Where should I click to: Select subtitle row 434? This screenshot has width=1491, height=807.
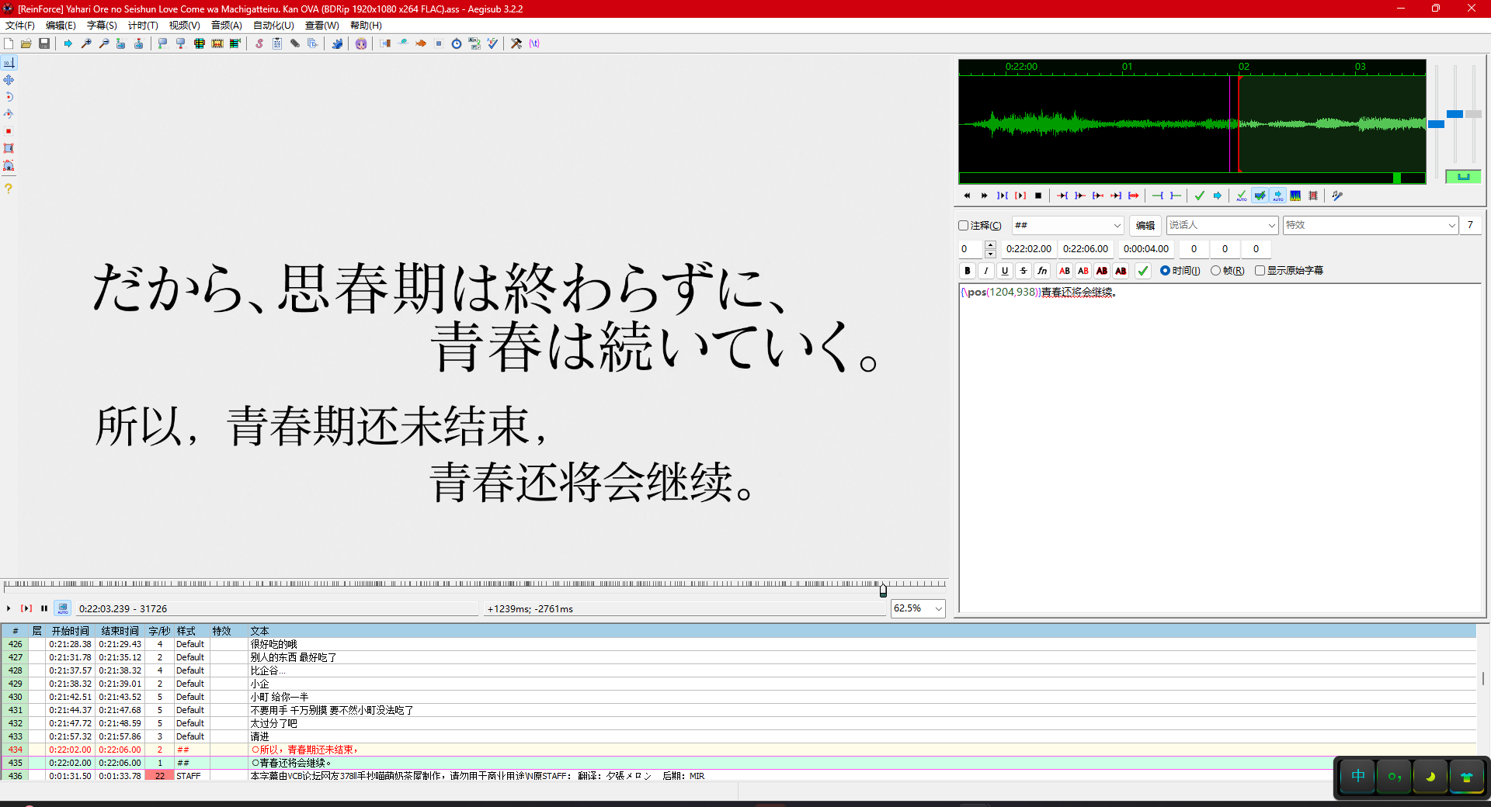point(738,750)
